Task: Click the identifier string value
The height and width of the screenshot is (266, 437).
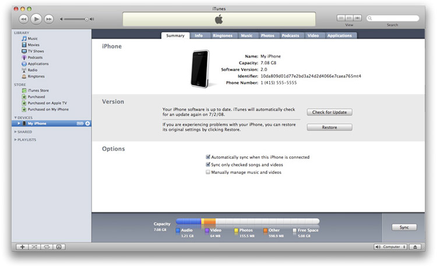Action: coord(311,76)
